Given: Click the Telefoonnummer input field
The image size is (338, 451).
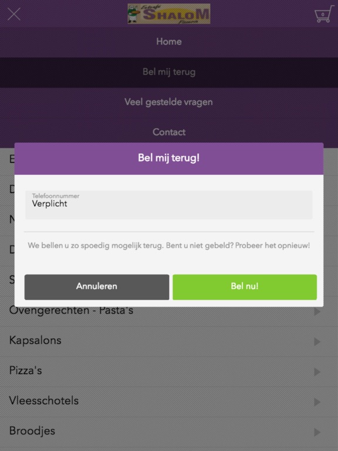Looking at the screenshot, I should tap(169, 205).
